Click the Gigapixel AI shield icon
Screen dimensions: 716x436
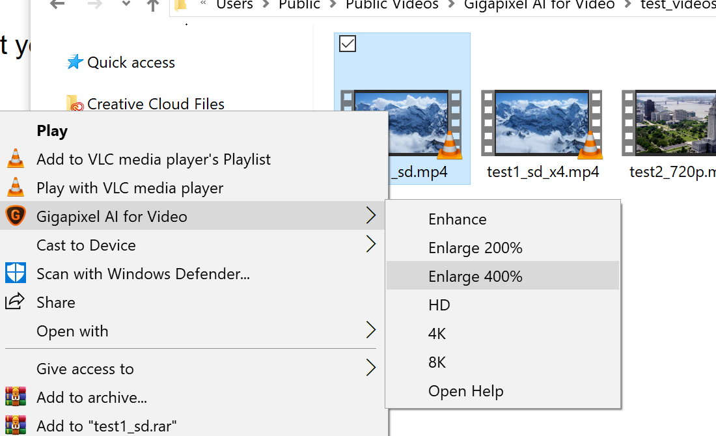(16, 216)
